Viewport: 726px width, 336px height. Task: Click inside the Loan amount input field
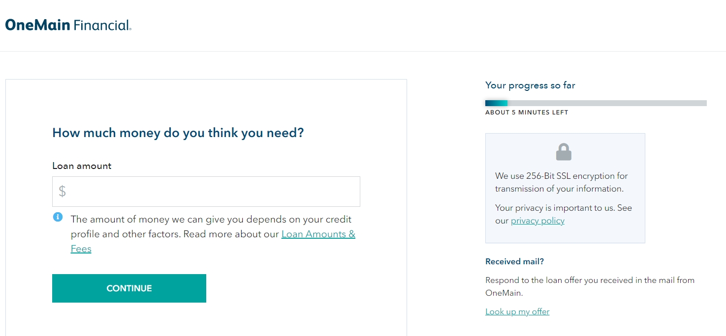206,191
